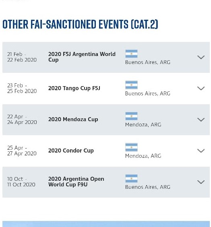This screenshot has height=227, width=211.
Task: Expand the 2020 Tango Cup F5J chevron
Action: pyautogui.click(x=201, y=88)
